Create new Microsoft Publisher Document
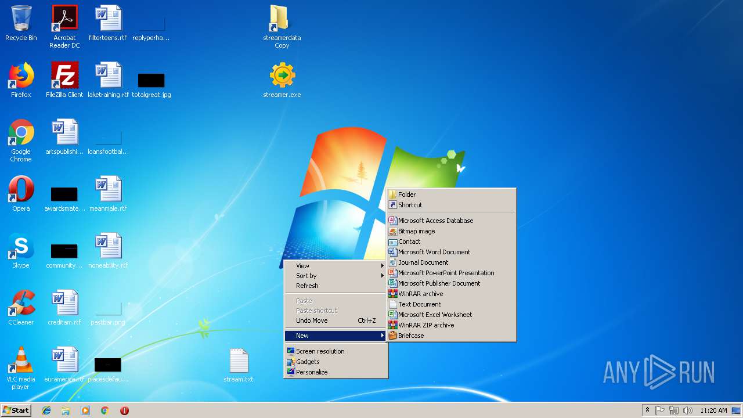 [x=451, y=283]
